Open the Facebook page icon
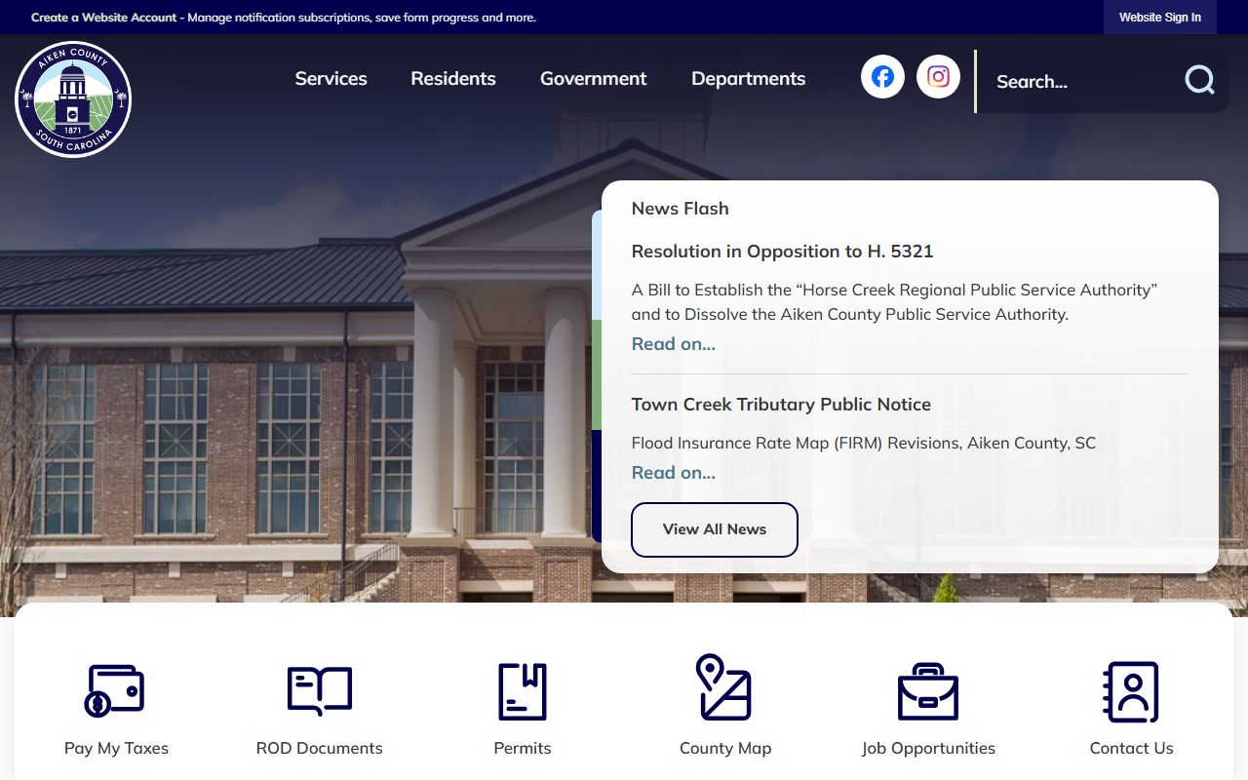 coord(882,77)
